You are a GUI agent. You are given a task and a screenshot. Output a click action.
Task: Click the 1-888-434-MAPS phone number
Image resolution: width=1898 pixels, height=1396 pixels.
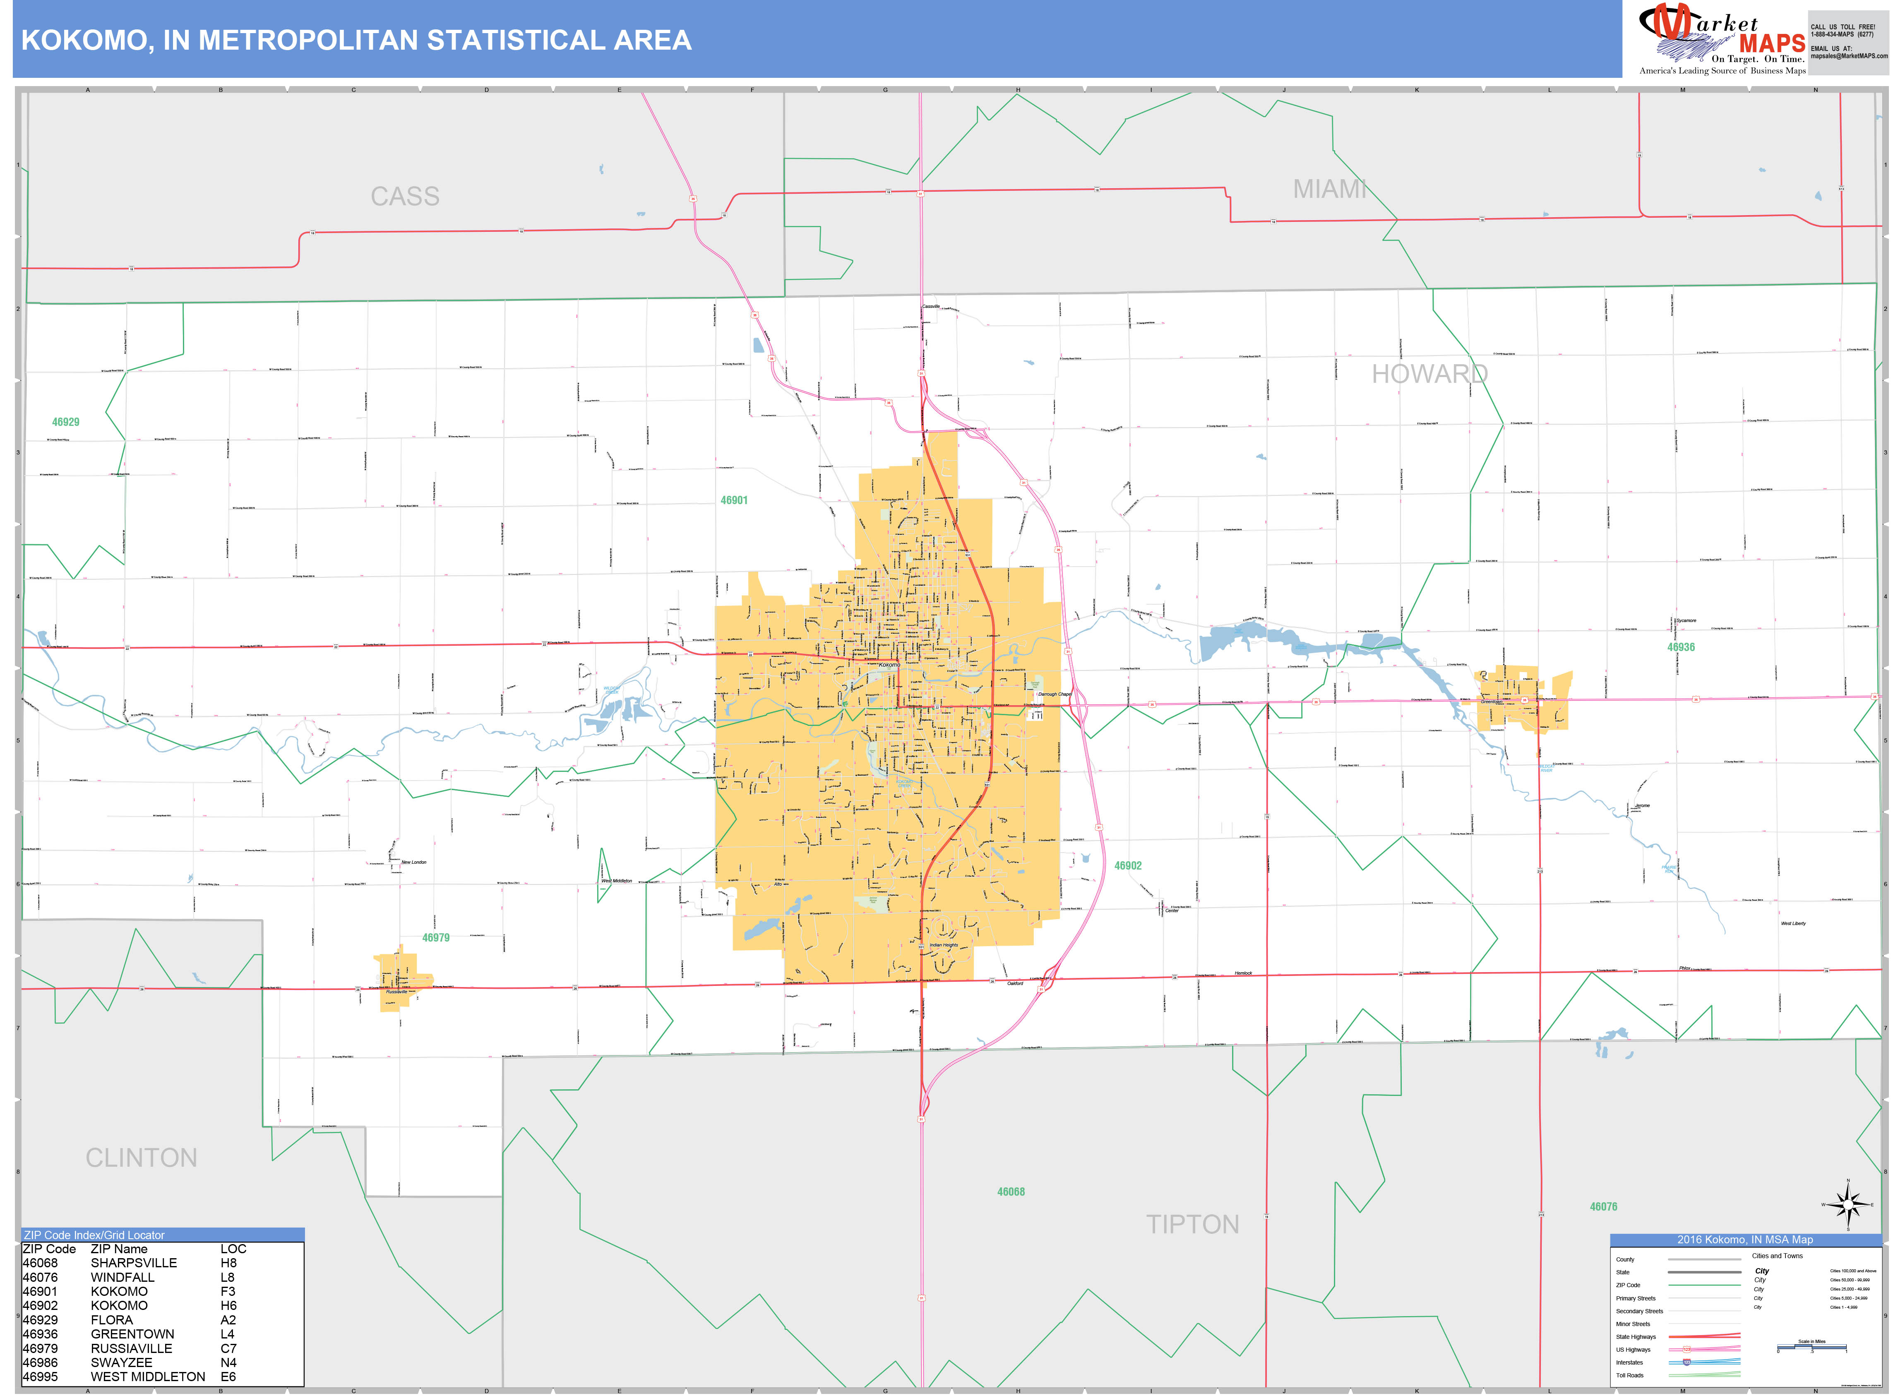point(1842,34)
